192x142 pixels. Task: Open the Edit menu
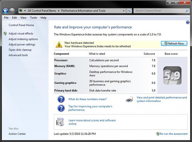coord(14,18)
